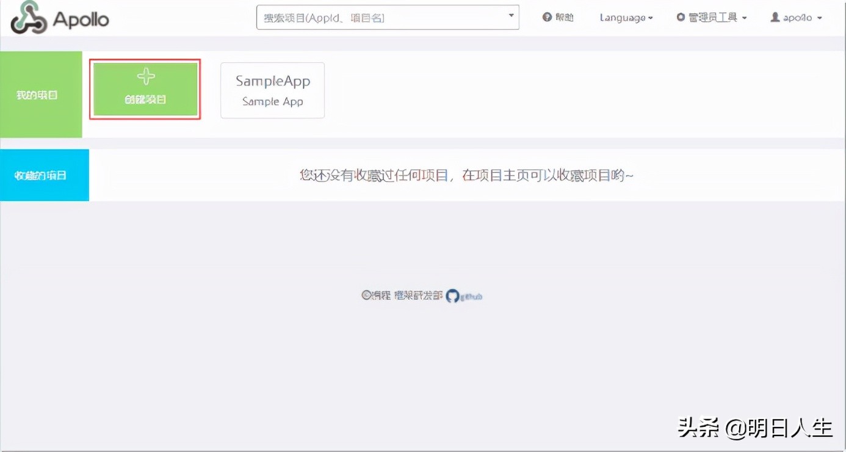Click the github text link in footer

coord(471,297)
